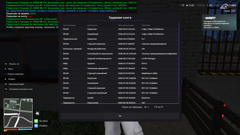Click the blue bank card balance icon
240x135 pixels.
[x=36, y=126]
